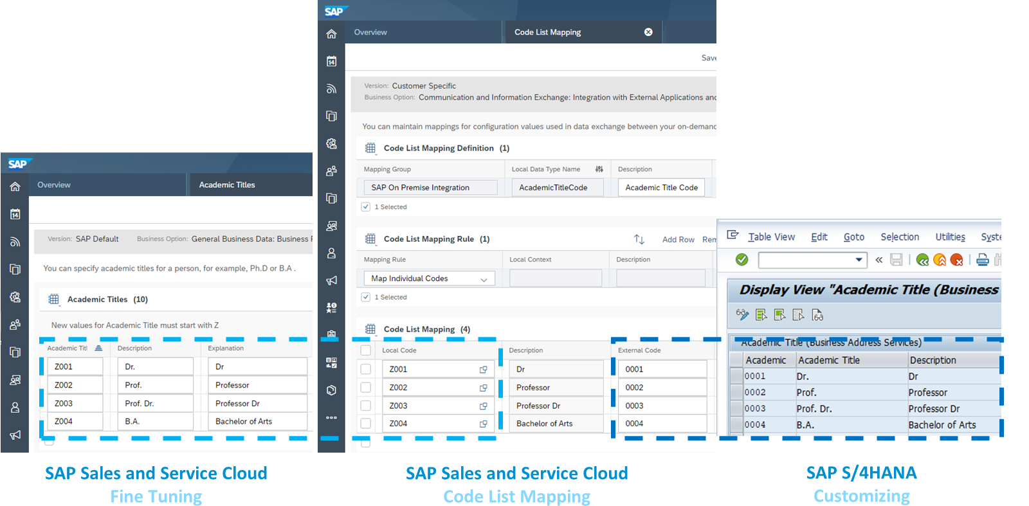Click the sort arrows icon beside Add Row
This screenshot has height=506, width=1029.
pos(639,239)
